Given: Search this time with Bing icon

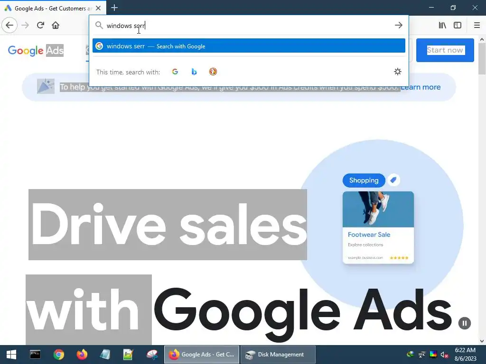Looking at the screenshot, I should [x=194, y=72].
